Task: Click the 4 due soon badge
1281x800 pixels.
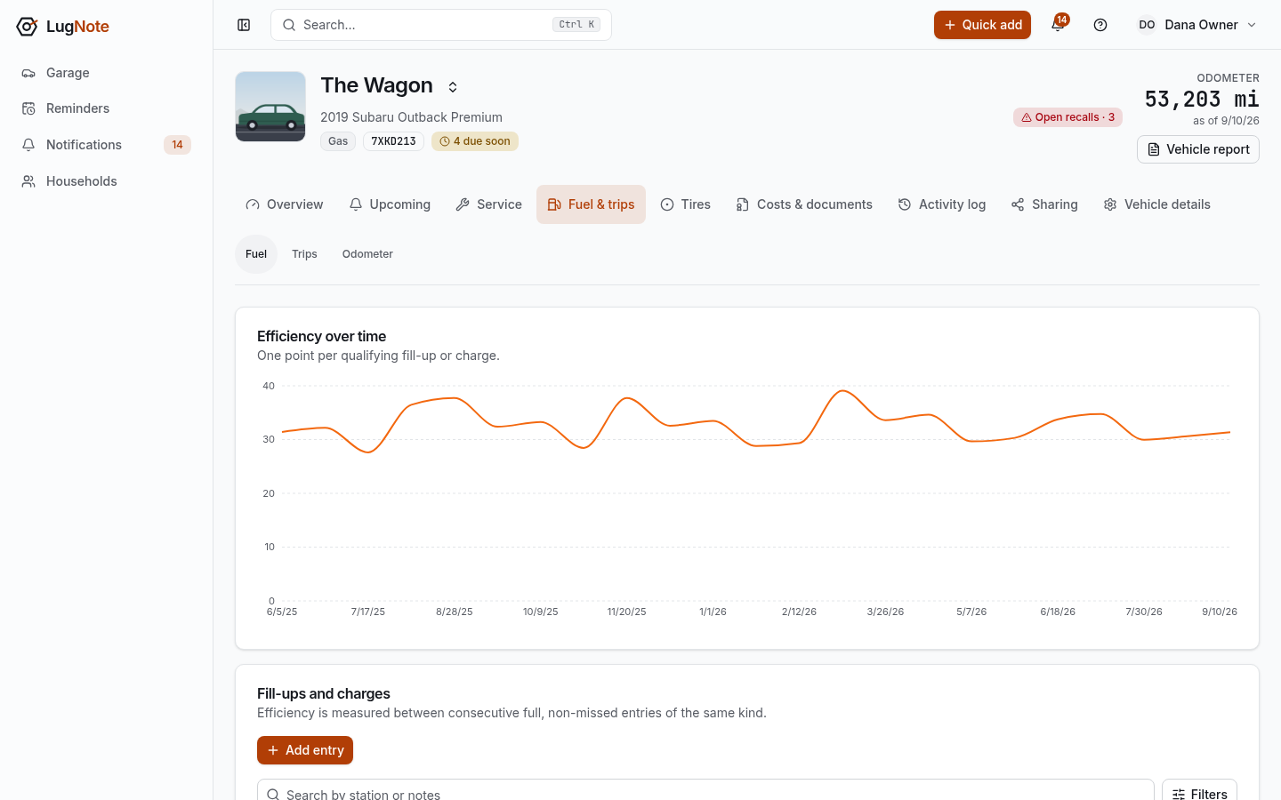Action: [475, 141]
